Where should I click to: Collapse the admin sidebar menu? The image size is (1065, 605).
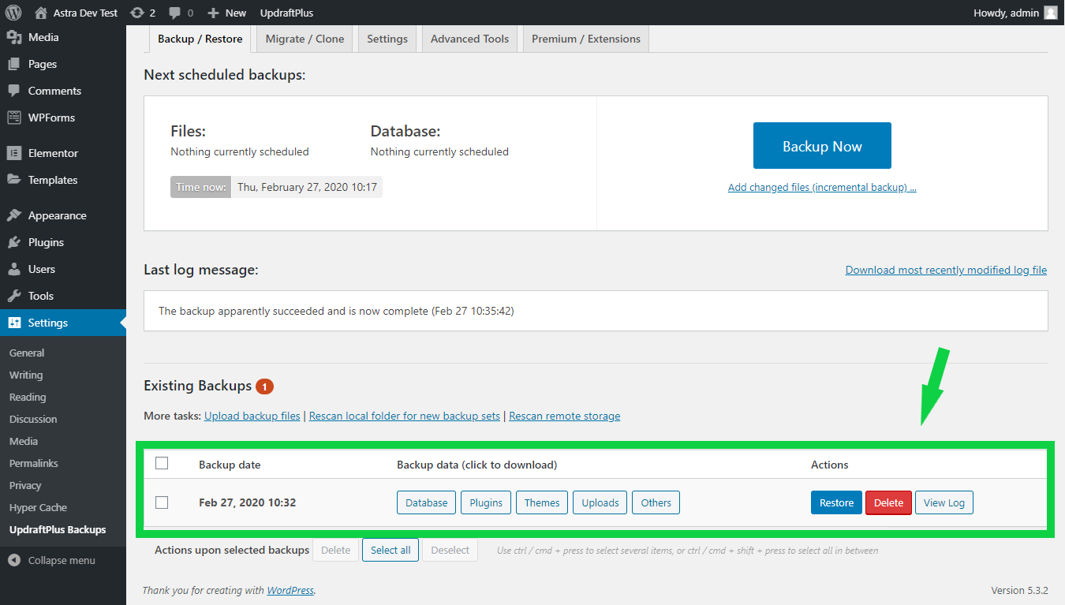click(52, 560)
